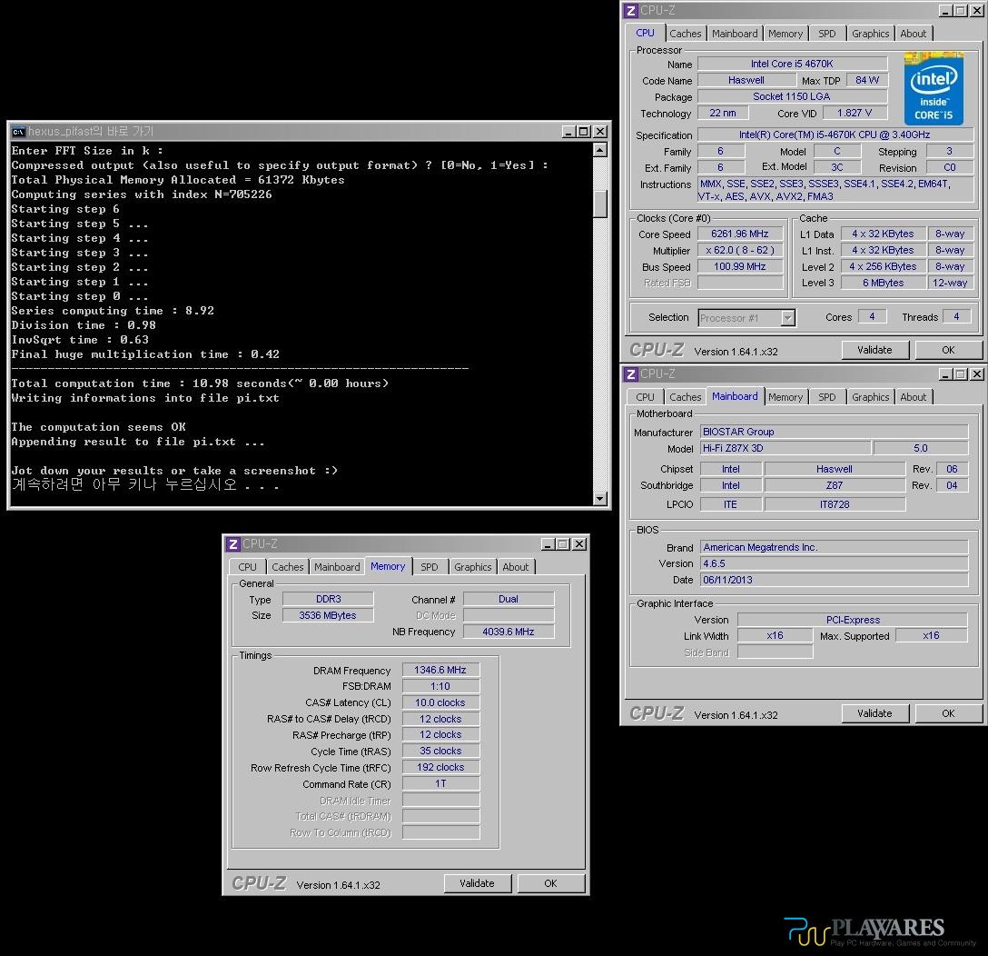Click command prompt title bar icon
This screenshot has height=956, width=988.
point(18,131)
